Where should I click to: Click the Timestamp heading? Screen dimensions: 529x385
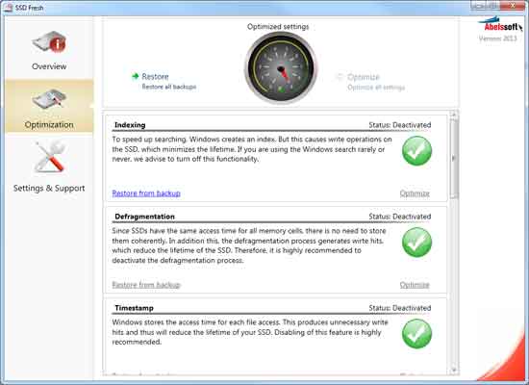click(135, 308)
